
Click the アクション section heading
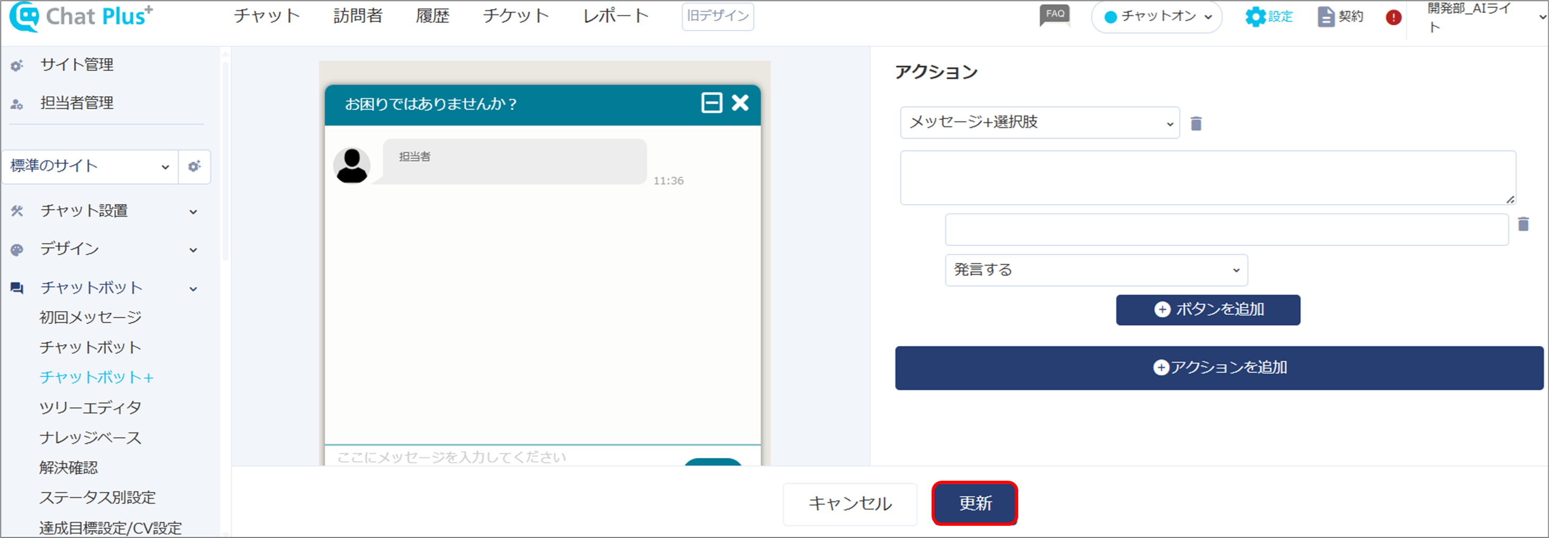tap(936, 72)
